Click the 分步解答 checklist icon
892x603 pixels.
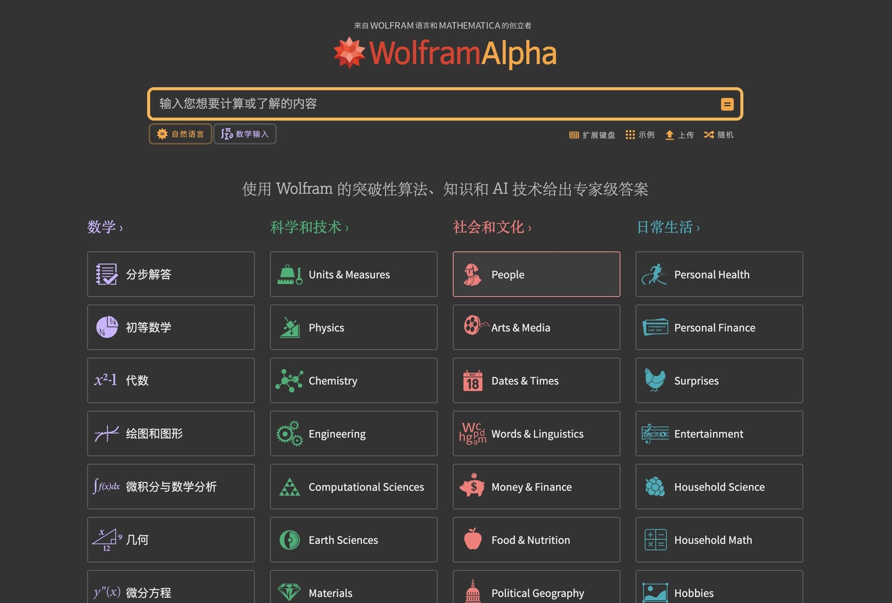click(107, 274)
